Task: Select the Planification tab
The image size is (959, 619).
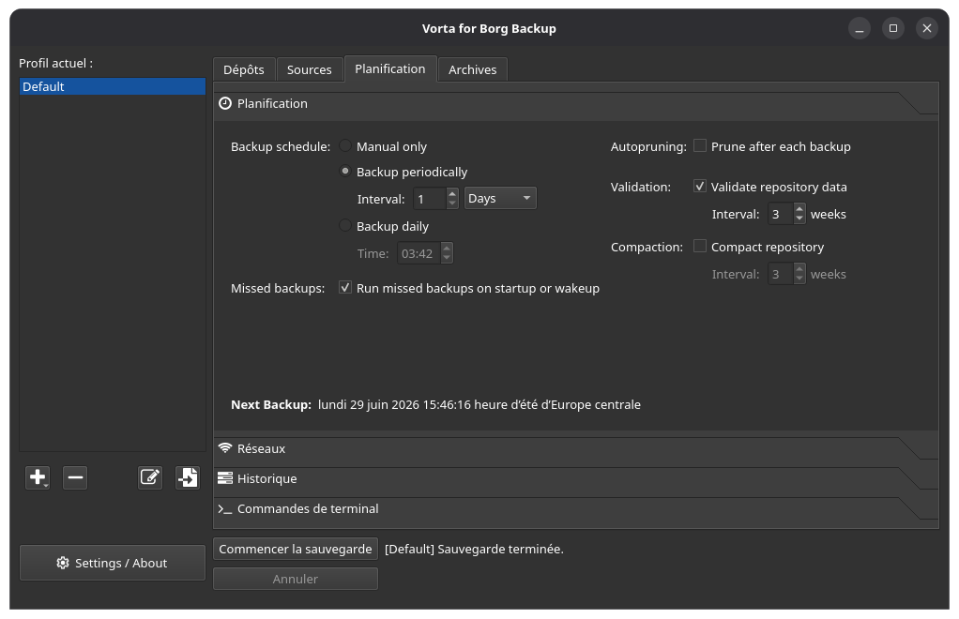Action: (x=390, y=69)
